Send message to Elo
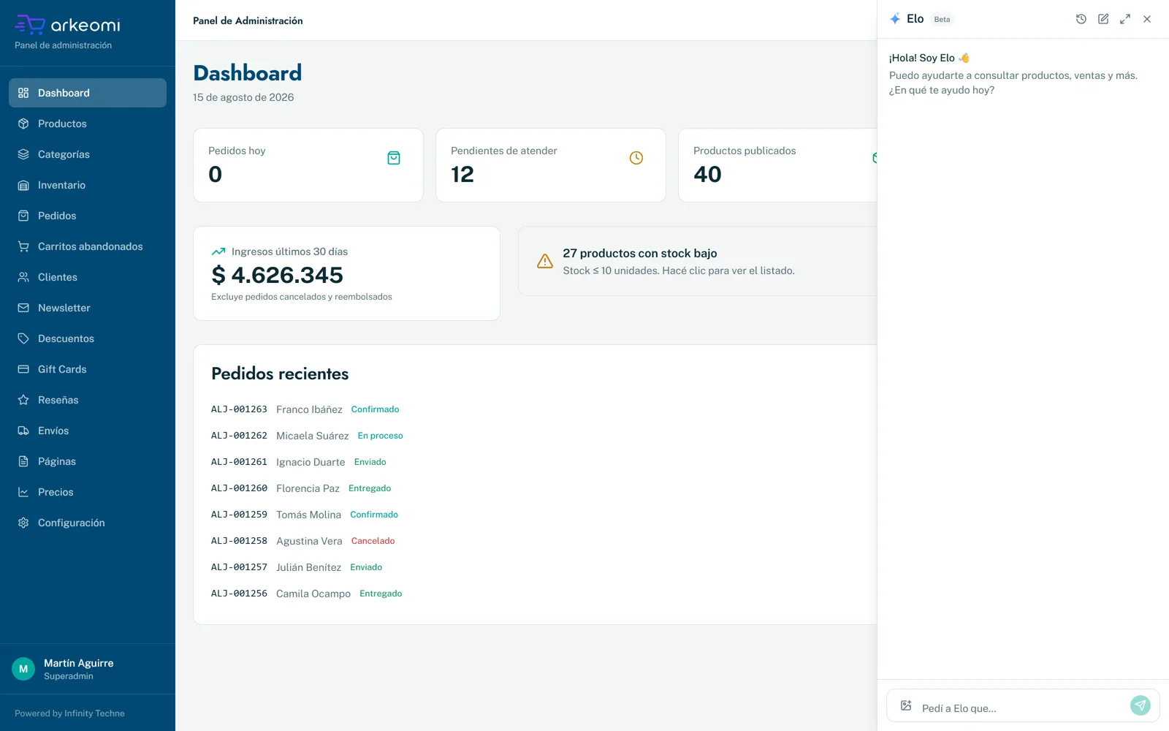This screenshot has height=731, width=1169. 1141,705
